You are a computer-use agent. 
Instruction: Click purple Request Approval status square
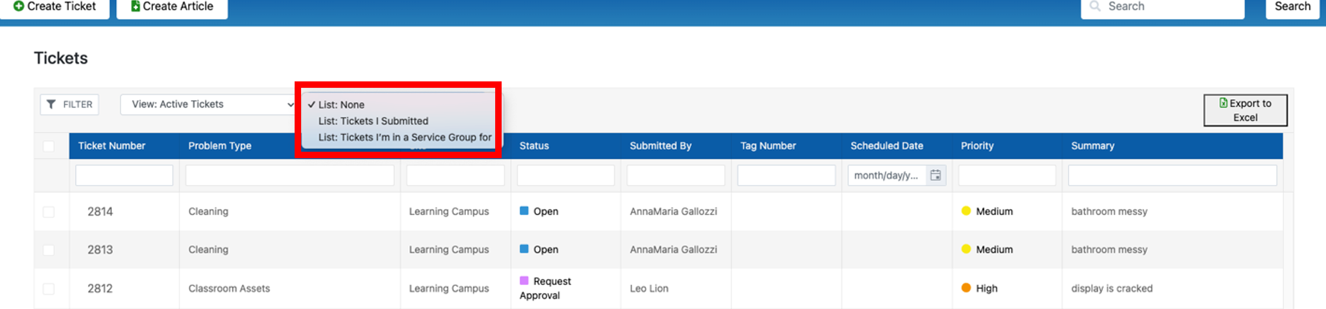point(524,280)
